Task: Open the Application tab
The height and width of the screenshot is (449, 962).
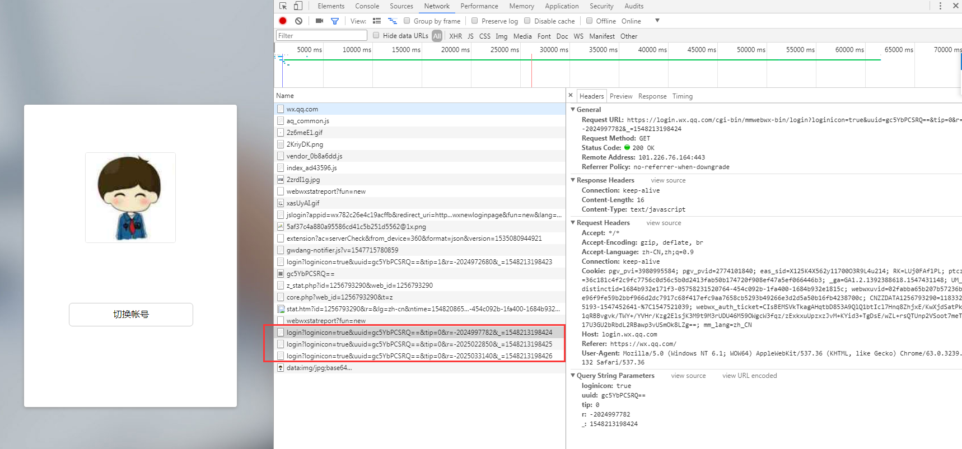Action: [562, 6]
